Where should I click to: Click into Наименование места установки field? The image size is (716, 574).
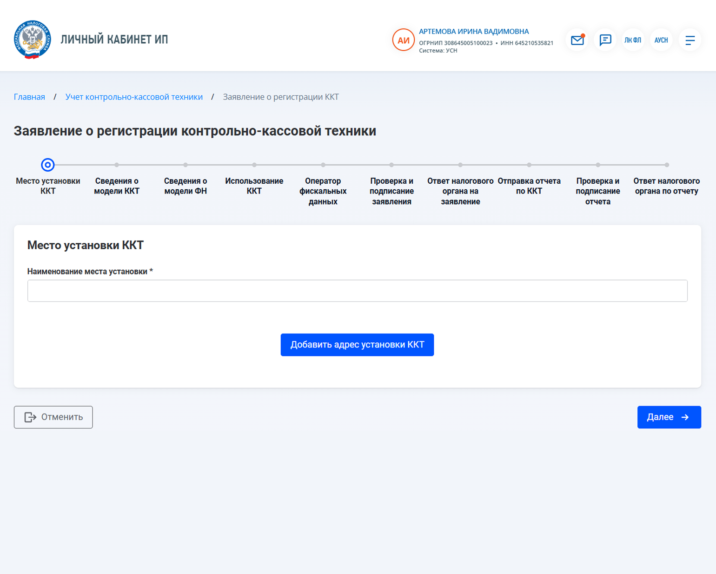[x=357, y=291]
